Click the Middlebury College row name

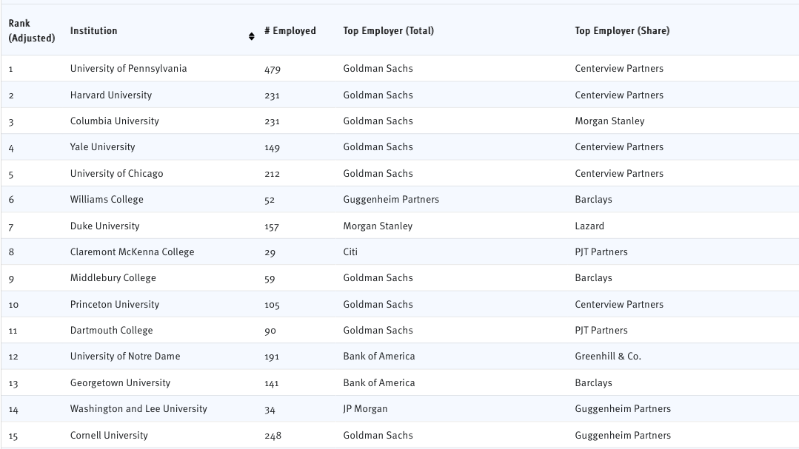pos(113,278)
